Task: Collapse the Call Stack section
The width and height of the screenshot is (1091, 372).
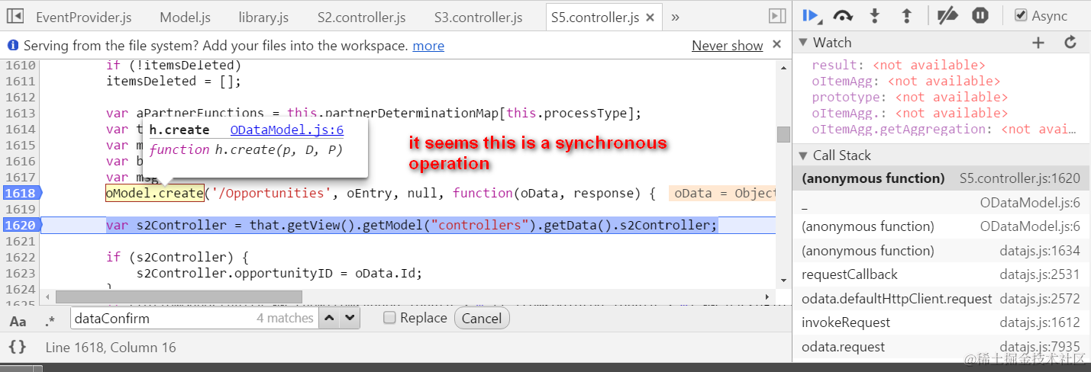Action: pos(802,156)
